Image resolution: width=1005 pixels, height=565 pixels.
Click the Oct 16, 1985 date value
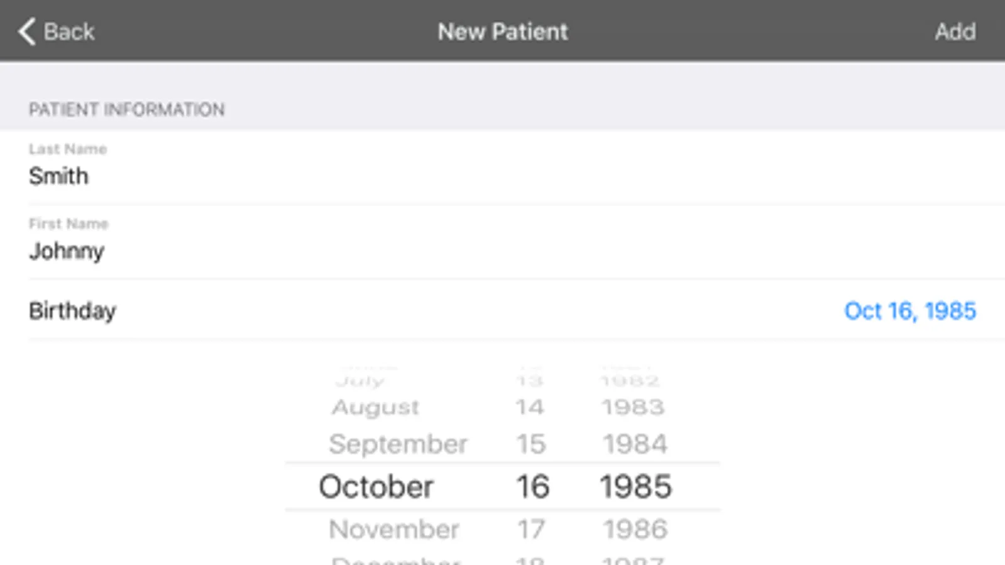tap(909, 311)
